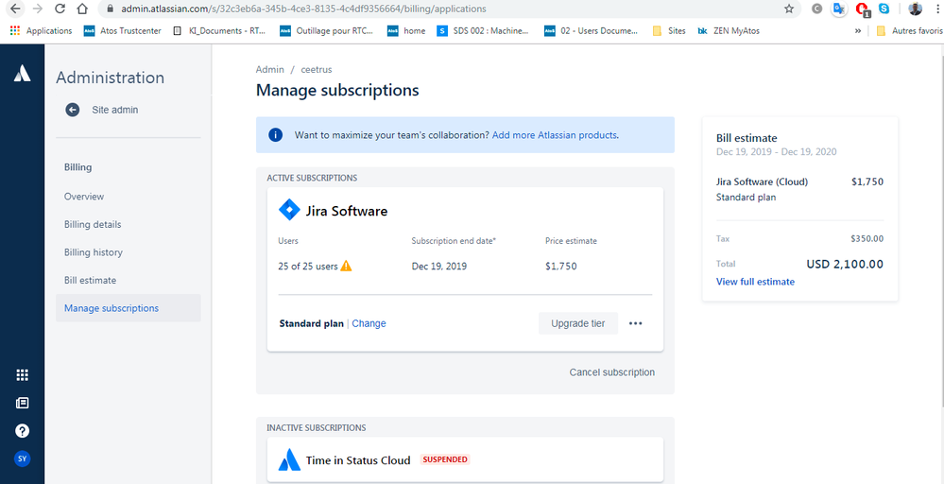
Task: Click the 'USD 2,100.00' total amount
Action: coord(845,264)
